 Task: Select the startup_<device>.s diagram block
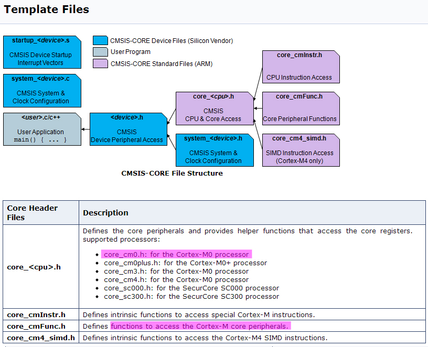click(42, 52)
